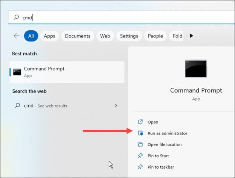Click the Pin to taskbar pin icon
Viewport: 235px width, 178px height.
(140, 167)
